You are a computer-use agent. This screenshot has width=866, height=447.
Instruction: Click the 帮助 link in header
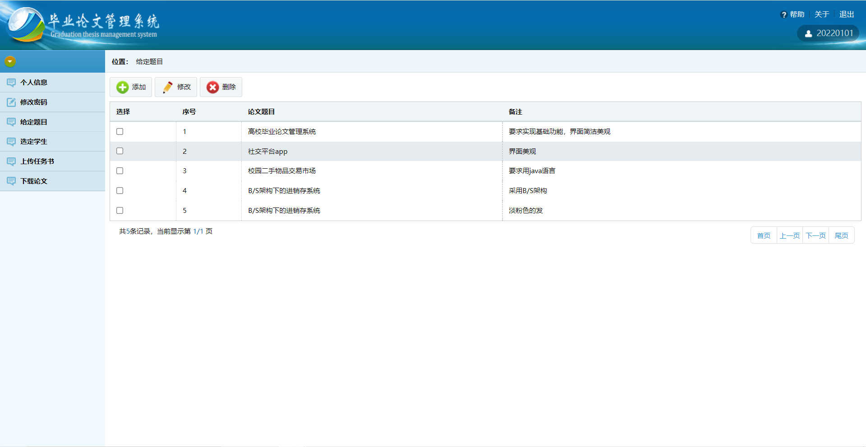(797, 14)
